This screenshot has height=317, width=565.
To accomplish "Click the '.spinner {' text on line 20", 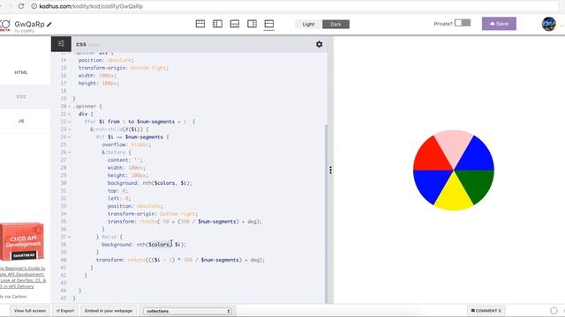I will pyautogui.click(x=88, y=107).
